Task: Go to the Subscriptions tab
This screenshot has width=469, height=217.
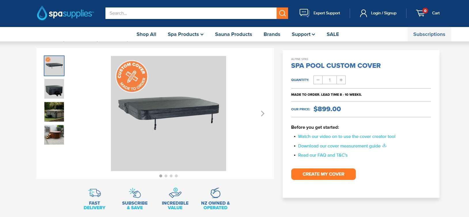Action: (429, 34)
